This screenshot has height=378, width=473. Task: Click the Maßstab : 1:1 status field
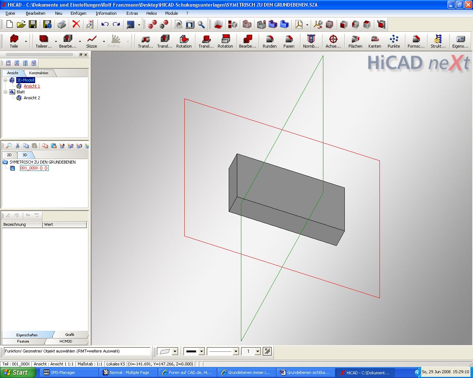[90, 364]
